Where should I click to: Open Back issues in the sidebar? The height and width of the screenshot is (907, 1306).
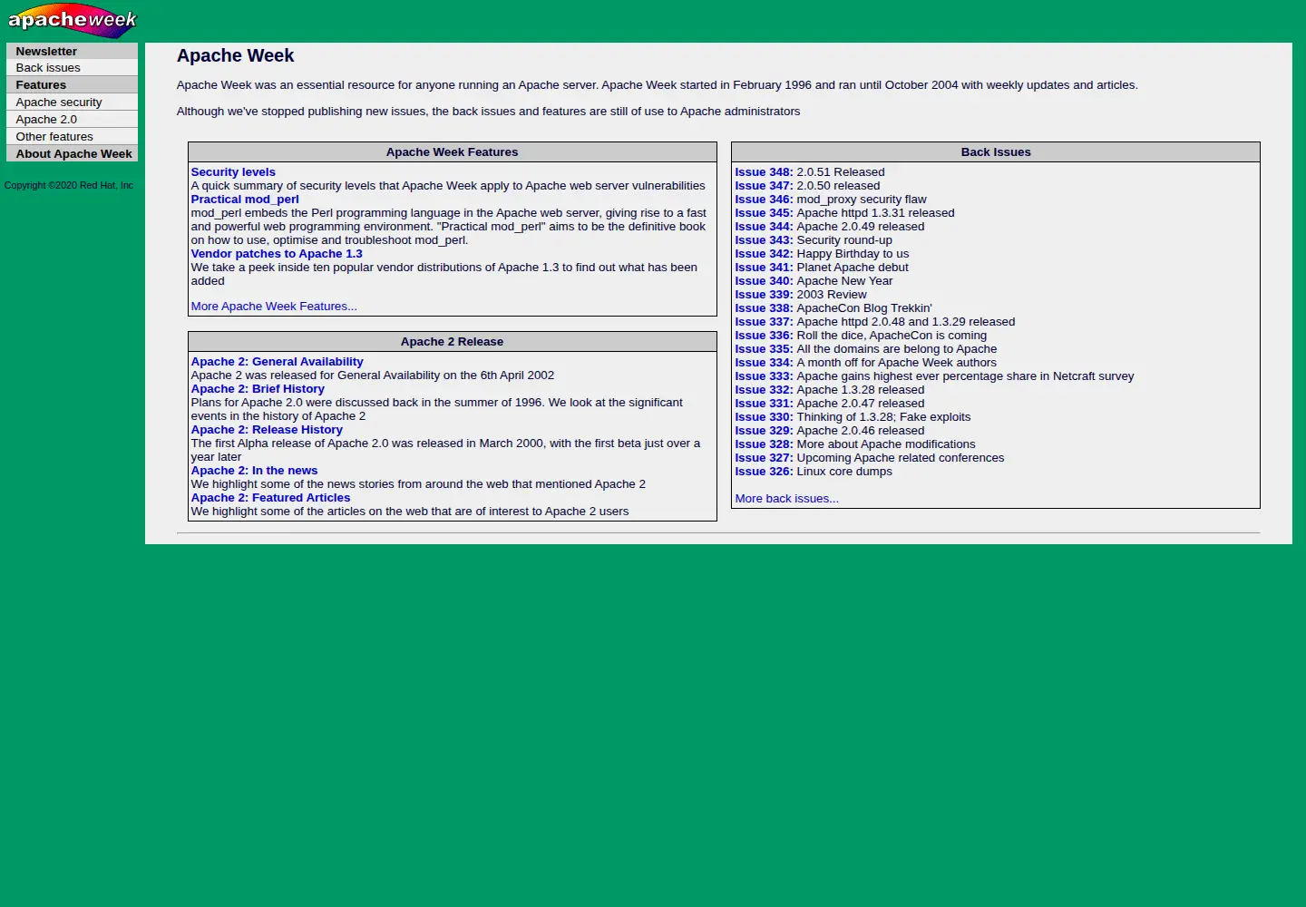pyautogui.click(x=48, y=68)
